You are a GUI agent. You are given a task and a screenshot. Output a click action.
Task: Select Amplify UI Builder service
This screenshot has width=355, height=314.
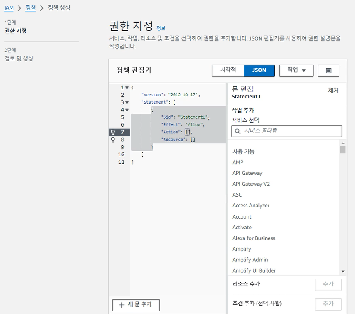(x=254, y=270)
